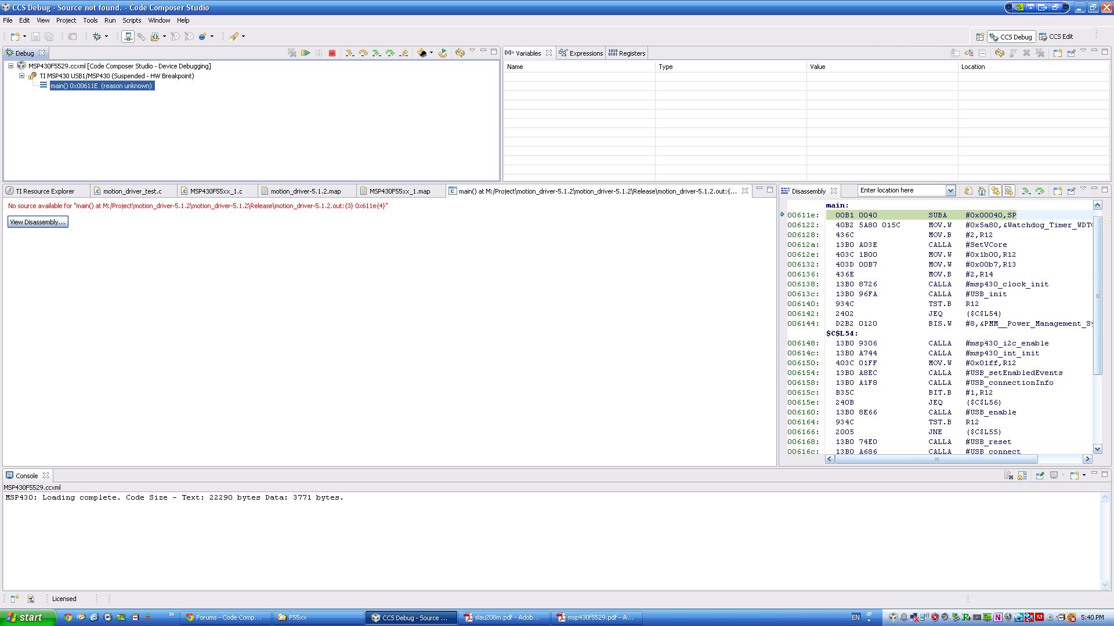1114x626 pixels.
Task: Close the source-not-found main() editor tab
Action: 745,191
